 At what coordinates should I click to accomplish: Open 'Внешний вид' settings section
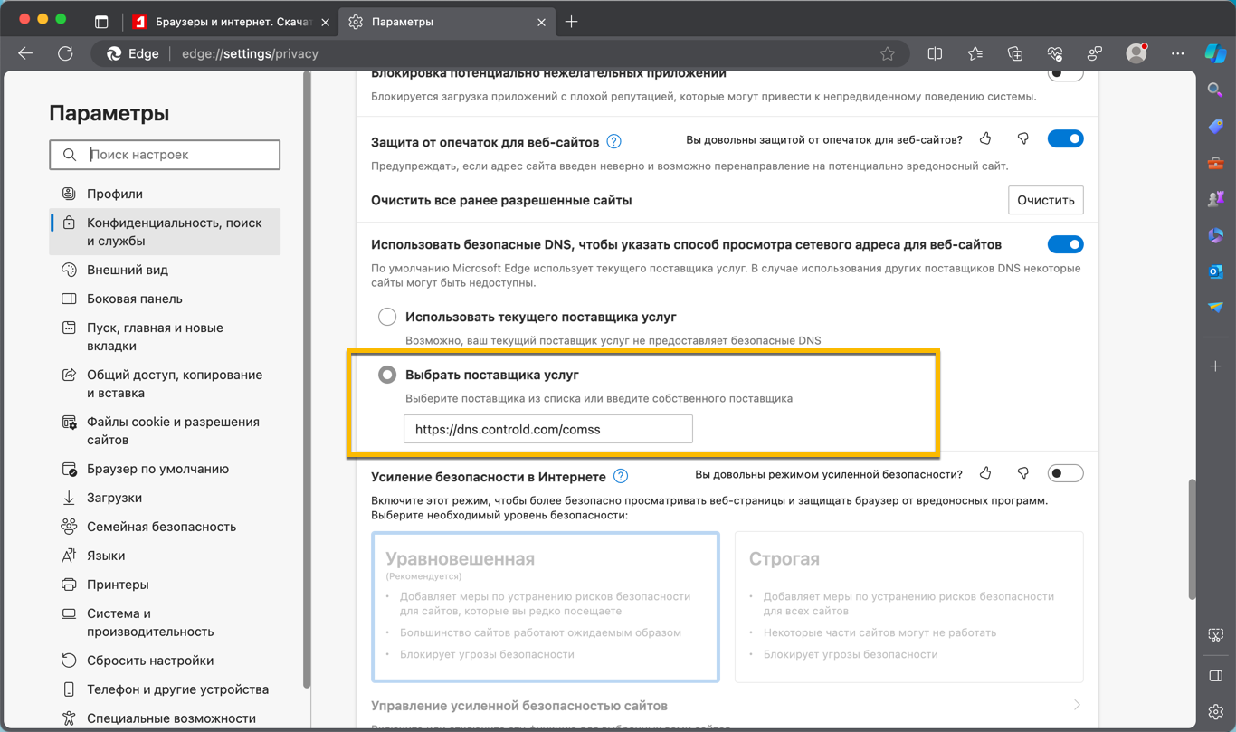tap(128, 270)
